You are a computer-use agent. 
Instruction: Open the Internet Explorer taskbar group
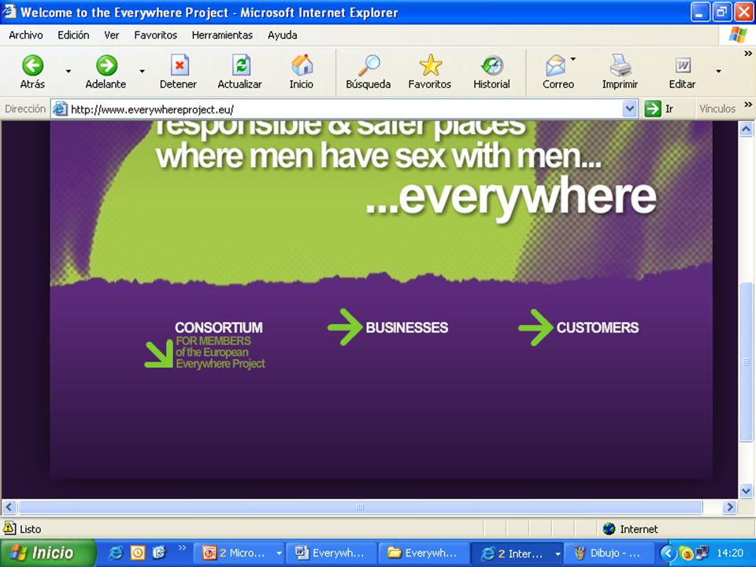point(516,553)
